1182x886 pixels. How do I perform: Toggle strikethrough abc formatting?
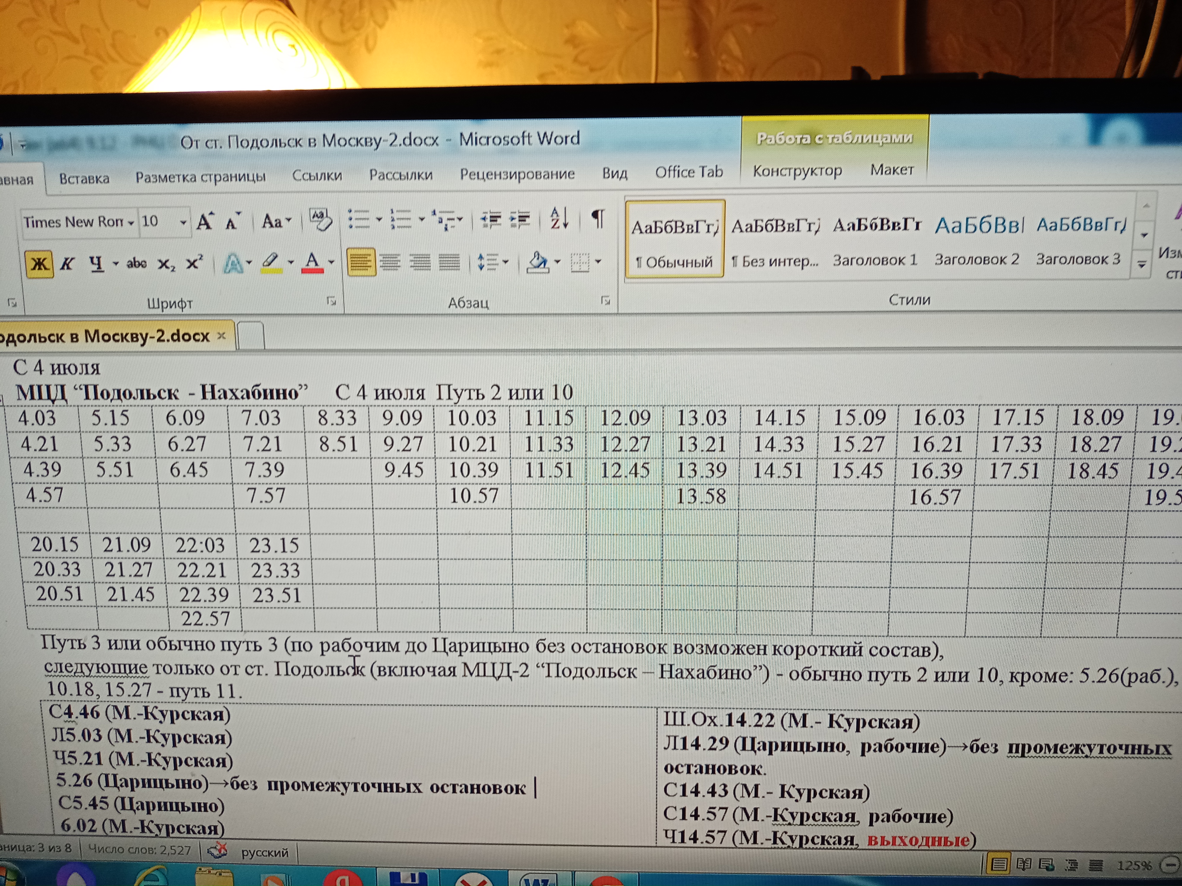136,263
